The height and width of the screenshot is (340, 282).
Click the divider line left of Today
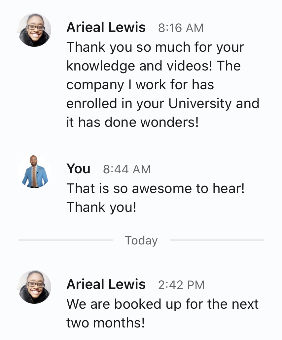pyautogui.click(x=65, y=240)
